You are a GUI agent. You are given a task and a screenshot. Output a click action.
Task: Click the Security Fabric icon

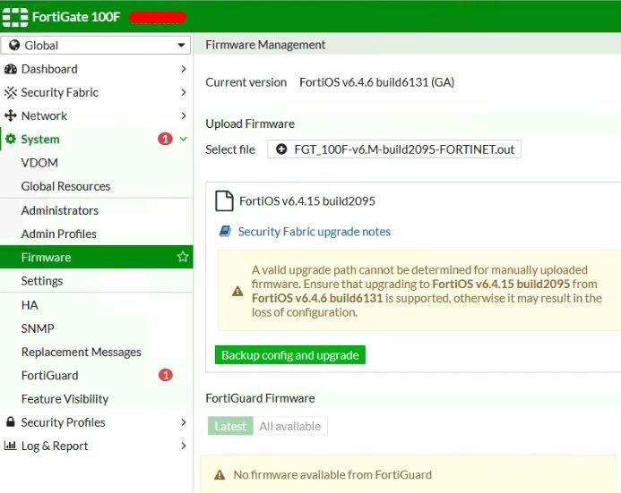click(10, 92)
